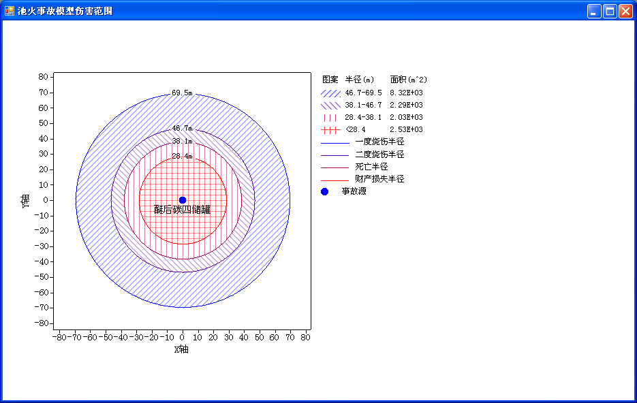Click the 28.4-38.1 vertical line legend swatch
Viewport: 637px width, 403px height.
click(x=330, y=118)
